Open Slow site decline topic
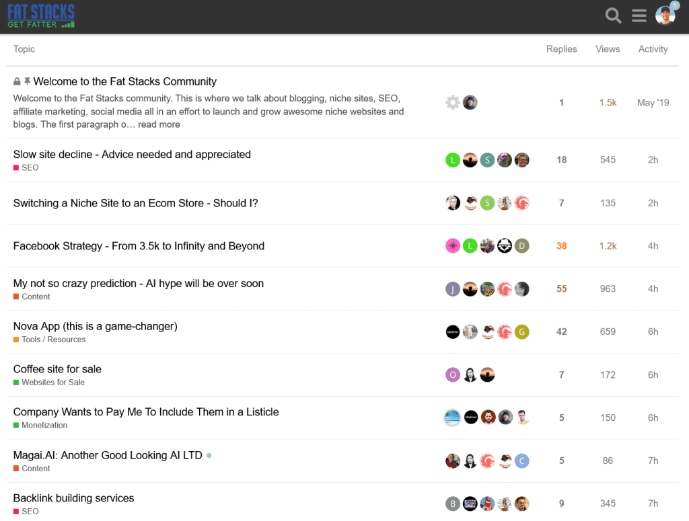 pyautogui.click(x=132, y=155)
